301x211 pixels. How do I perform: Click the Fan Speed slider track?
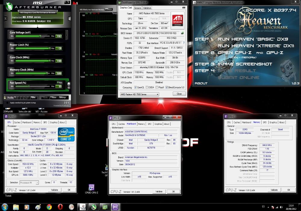tap(33, 86)
